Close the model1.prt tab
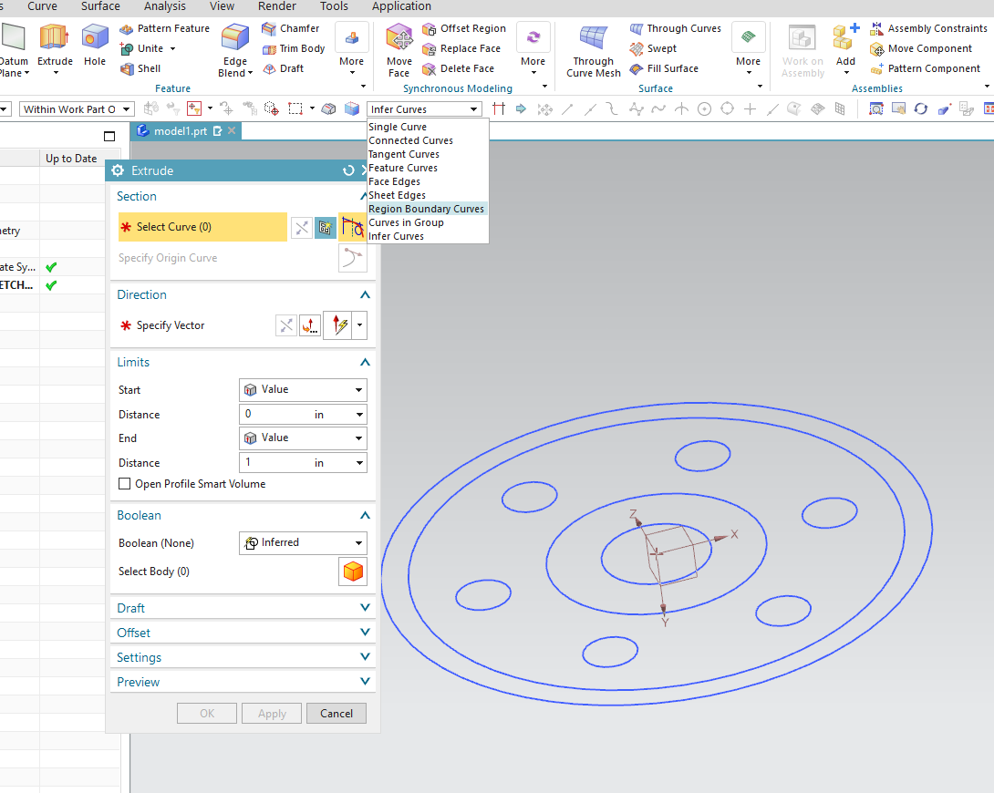Viewport: 994px width, 793px height. 232,130
